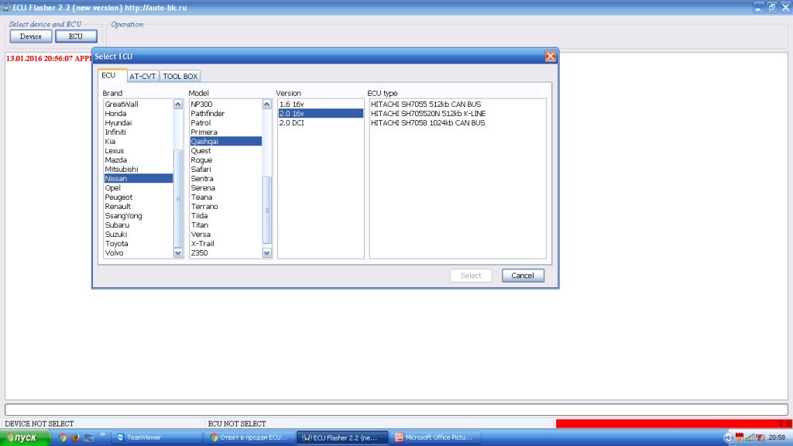Screen dimensions: 793x446
Task: Choose Versa model
Action: coord(225,234)
